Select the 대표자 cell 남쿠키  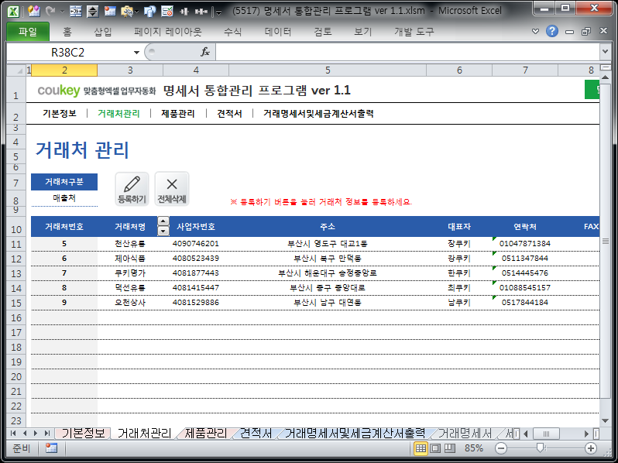click(459, 302)
